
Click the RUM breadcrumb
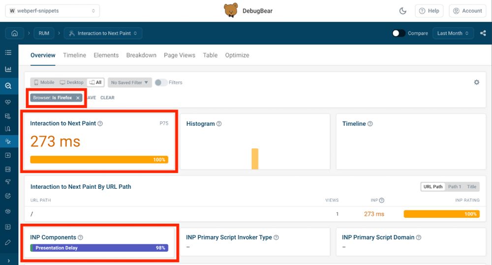(x=44, y=33)
